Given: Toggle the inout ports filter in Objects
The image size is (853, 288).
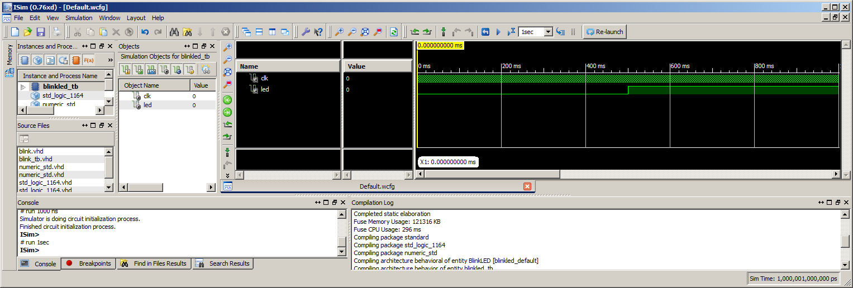Looking at the screenshot, I should [151, 70].
